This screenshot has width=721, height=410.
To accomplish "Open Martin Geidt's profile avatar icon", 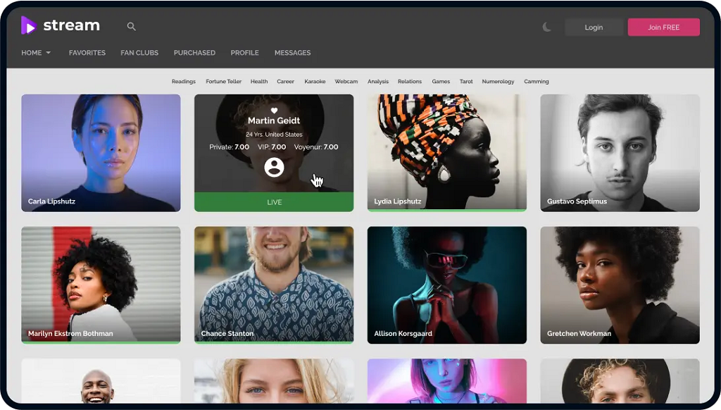I will [274, 168].
